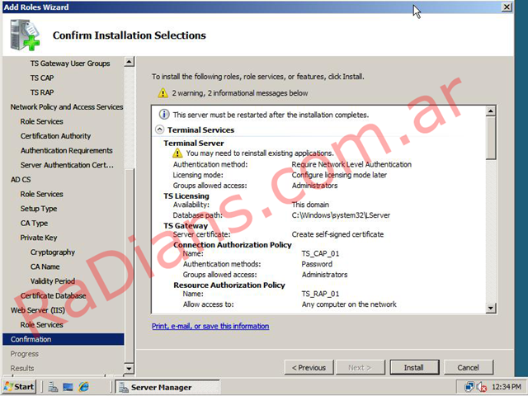
Task: Click warning icon beside reinstall applications message
Action: (177, 153)
